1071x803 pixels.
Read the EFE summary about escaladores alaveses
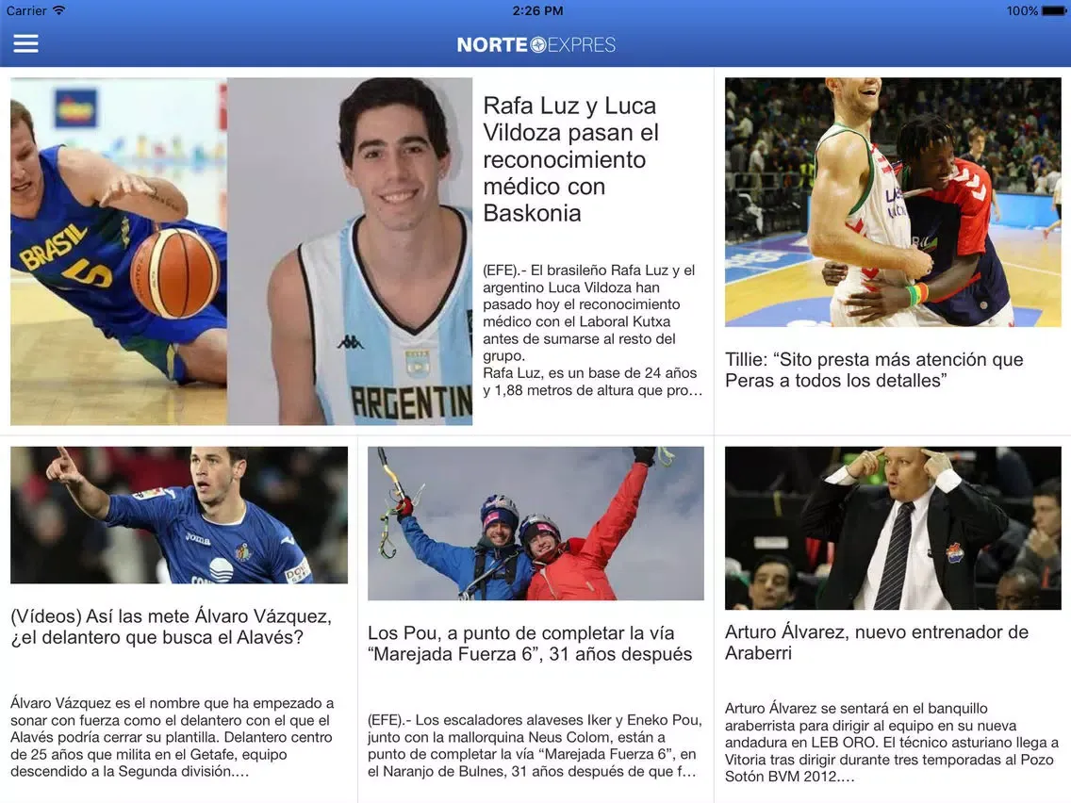[535, 746]
